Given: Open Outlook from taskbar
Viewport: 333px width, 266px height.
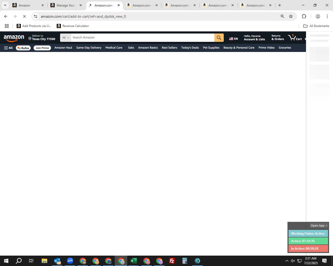Looking at the screenshot, I should [x=57, y=261].
